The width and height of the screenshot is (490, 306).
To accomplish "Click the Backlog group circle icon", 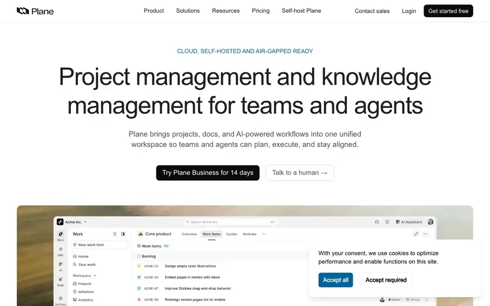I will 139,256.
